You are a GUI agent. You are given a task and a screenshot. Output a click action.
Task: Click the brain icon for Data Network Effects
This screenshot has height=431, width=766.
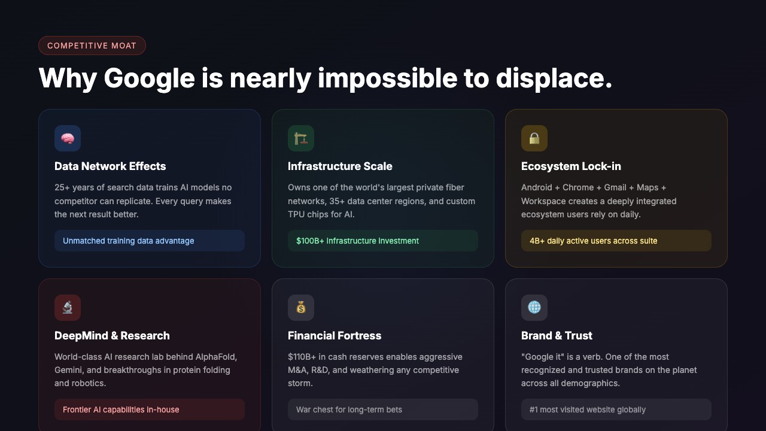68,138
